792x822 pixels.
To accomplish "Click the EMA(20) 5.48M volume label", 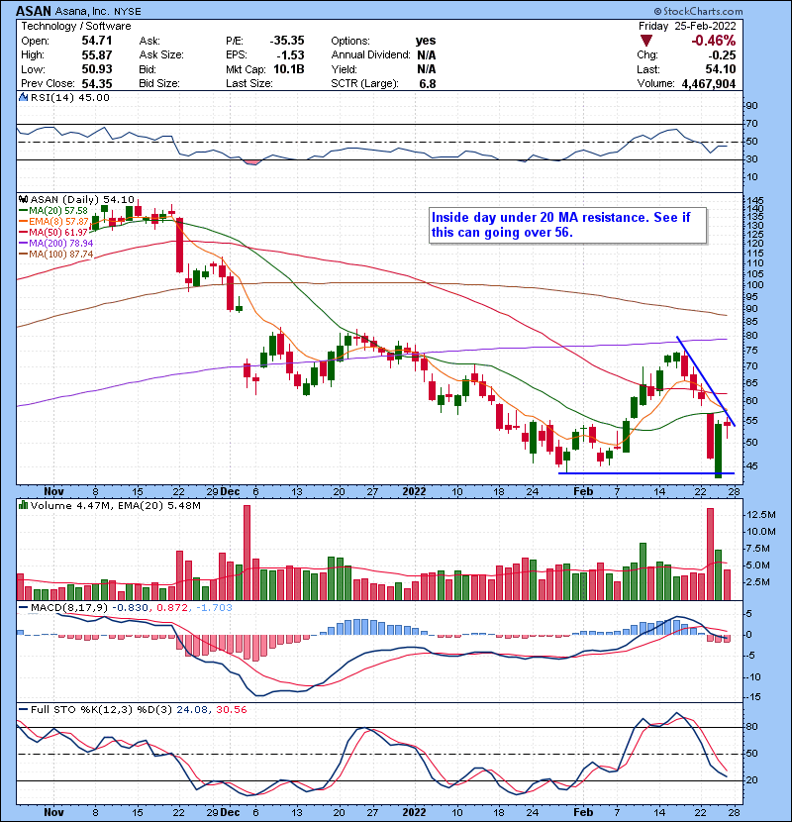I will coord(159,506).
